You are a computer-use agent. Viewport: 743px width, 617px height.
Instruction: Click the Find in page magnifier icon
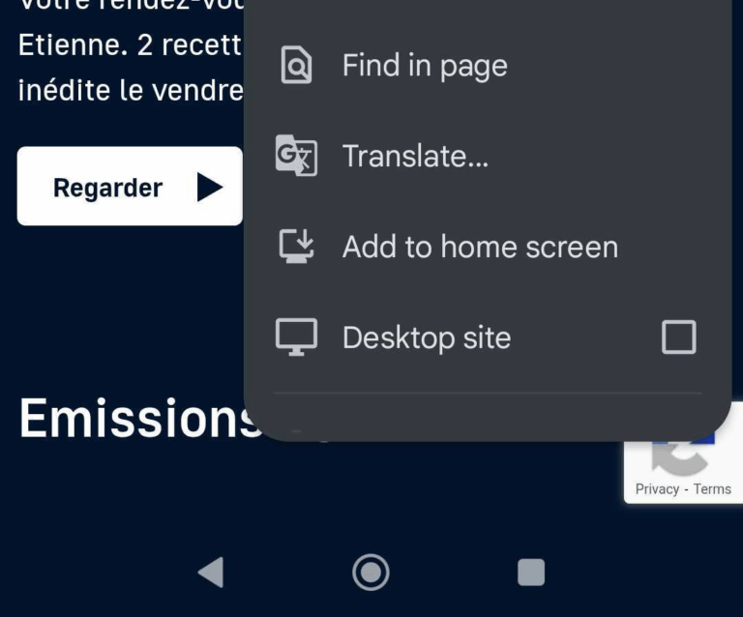pyautogui.click(x=296, y=66)
